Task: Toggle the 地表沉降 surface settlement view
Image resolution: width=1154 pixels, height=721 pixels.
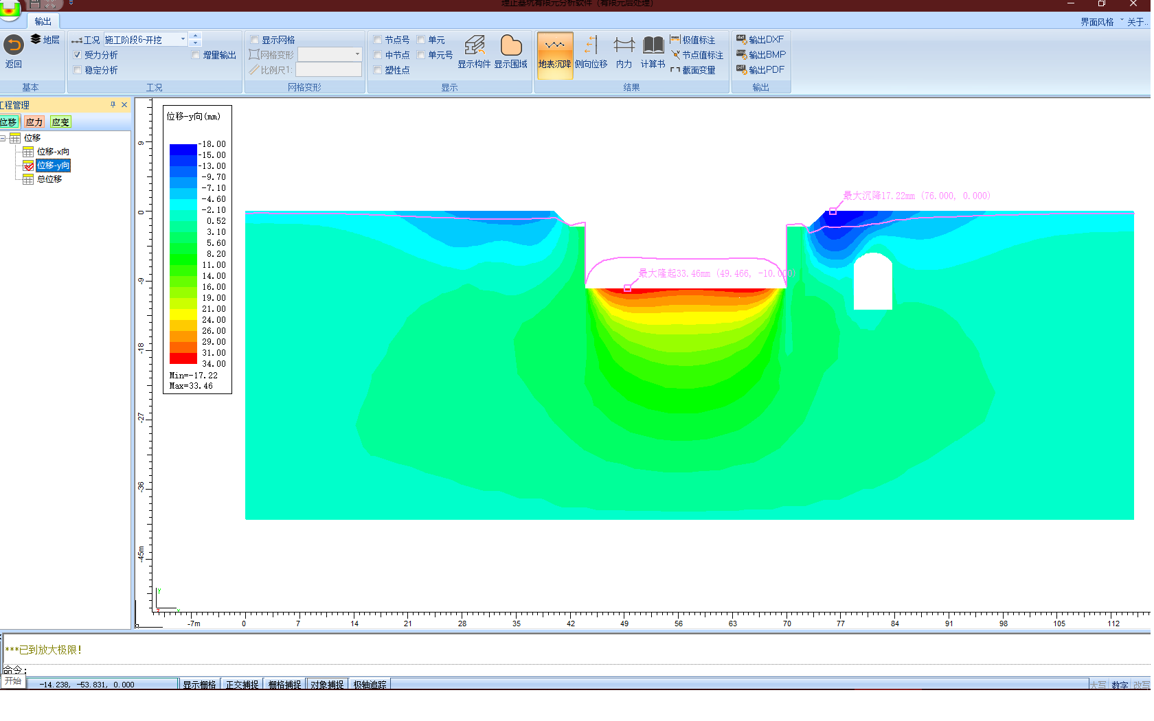Action: (554, 54)
